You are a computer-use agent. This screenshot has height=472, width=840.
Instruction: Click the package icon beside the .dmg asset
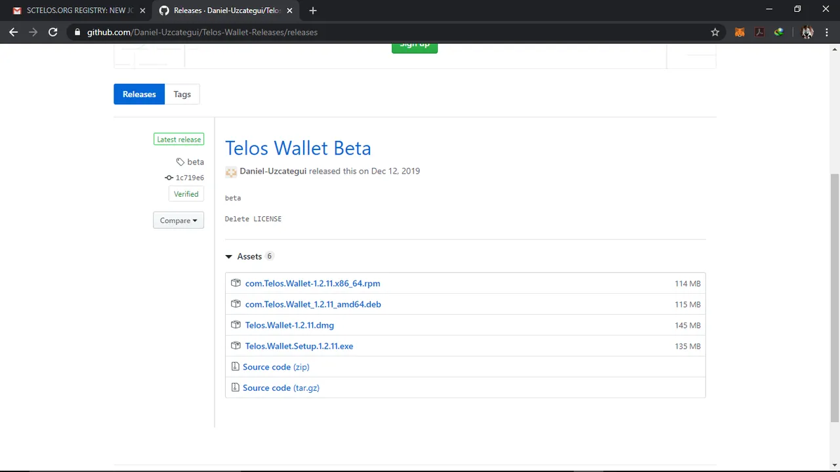[236, 325]
